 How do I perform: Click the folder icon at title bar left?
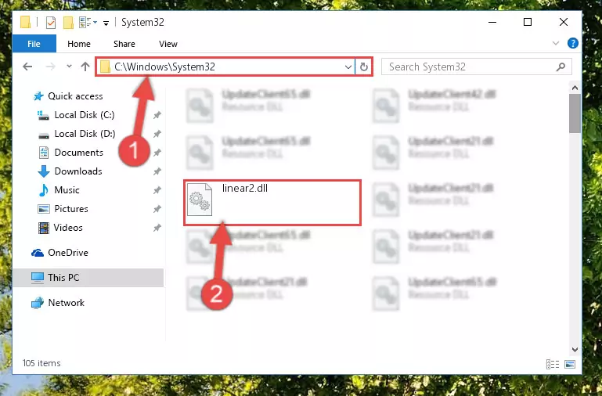coord(25,22)
